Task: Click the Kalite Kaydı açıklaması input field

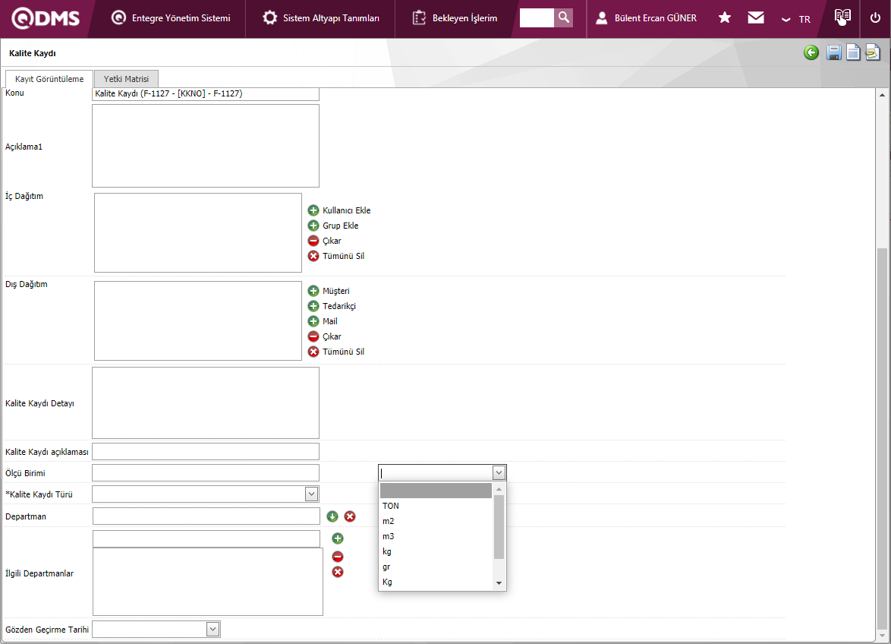Action: (205, 452)
